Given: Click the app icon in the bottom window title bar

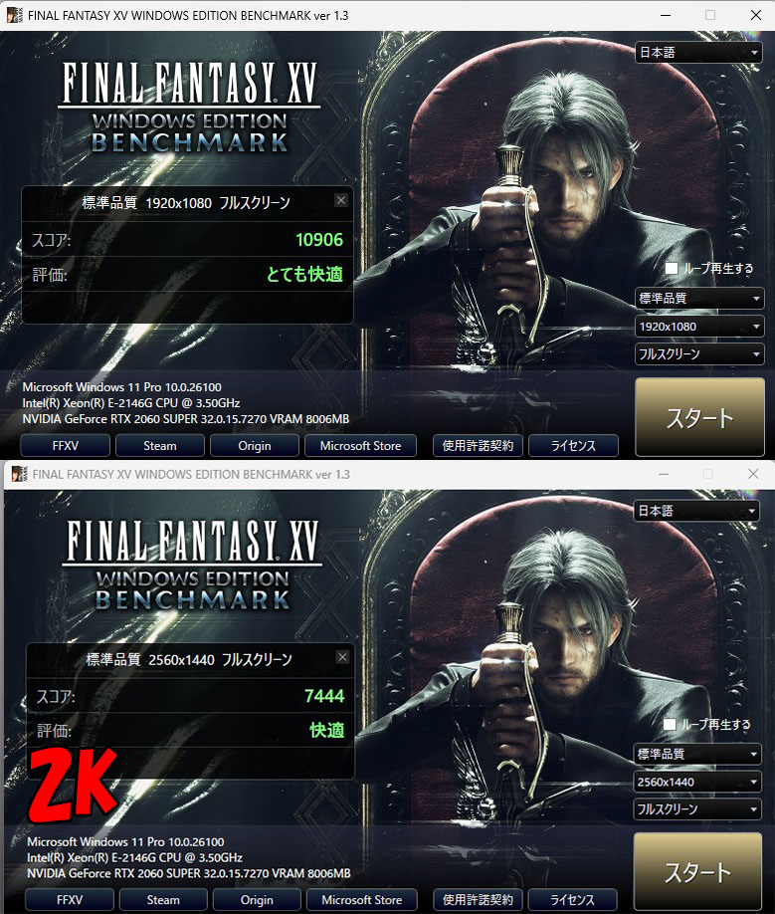Looking at the screenshot, I should point(19,474).
